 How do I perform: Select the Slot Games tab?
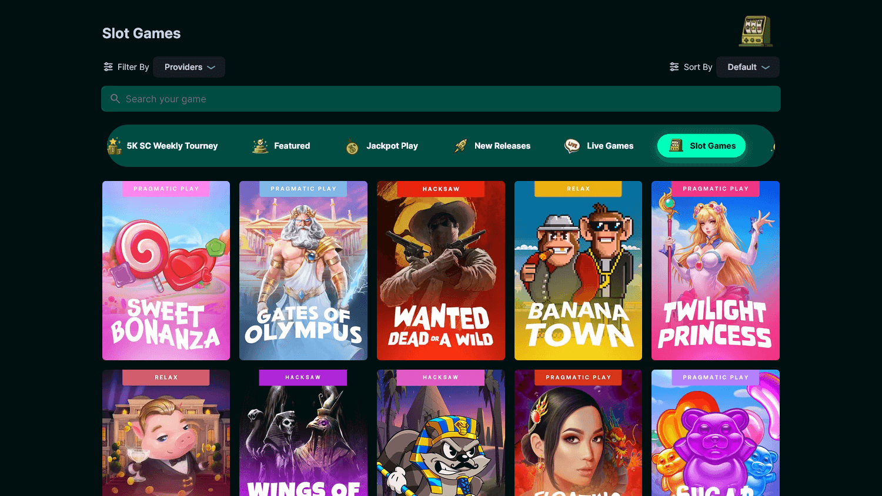click(701, 146)
